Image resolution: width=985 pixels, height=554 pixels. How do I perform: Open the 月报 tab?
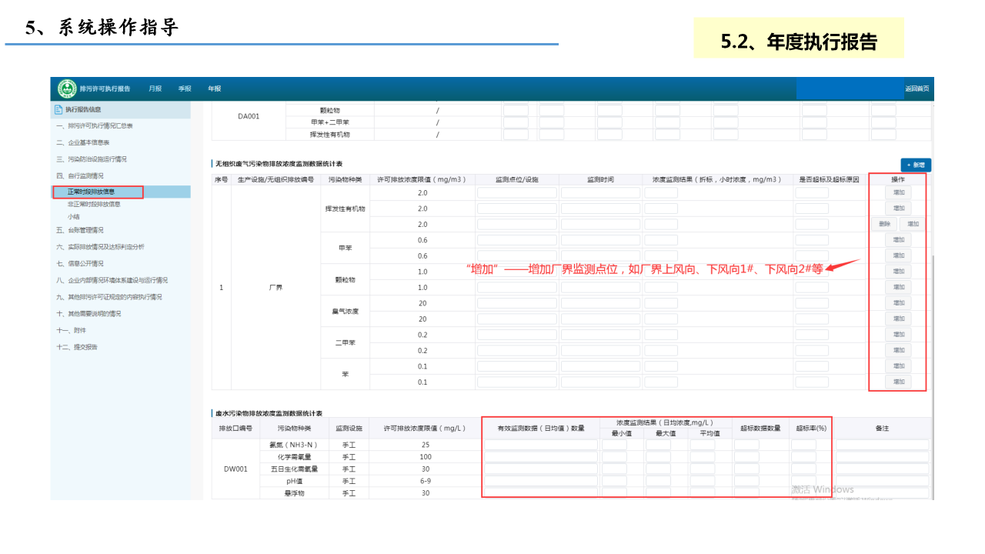(155, 89)
